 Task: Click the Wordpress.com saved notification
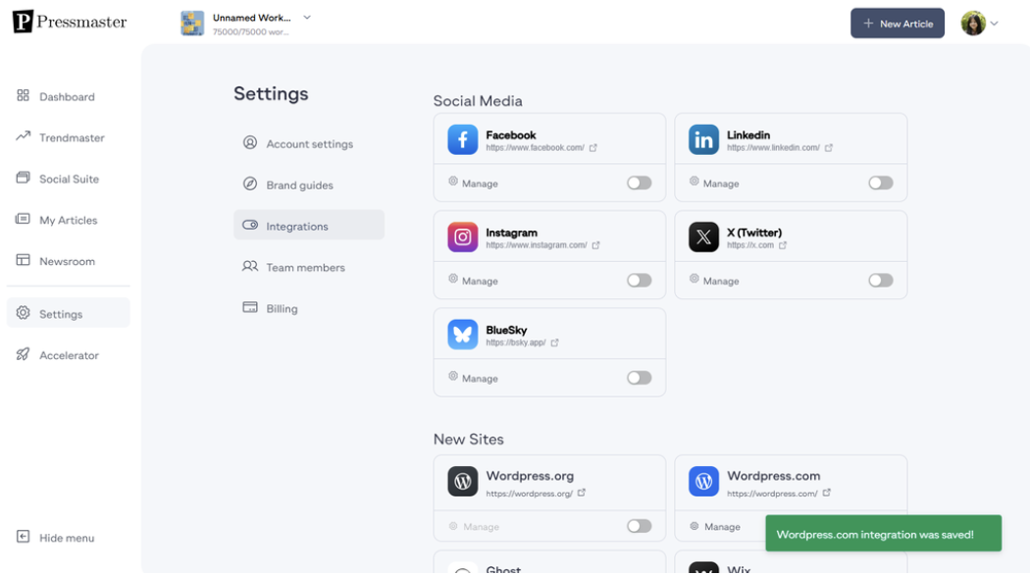pyautogui.click(x=884, y=534)
